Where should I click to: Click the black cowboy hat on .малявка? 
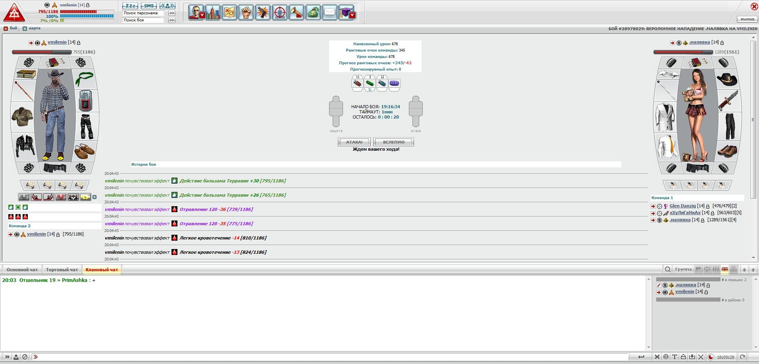[x=727, y=79]
